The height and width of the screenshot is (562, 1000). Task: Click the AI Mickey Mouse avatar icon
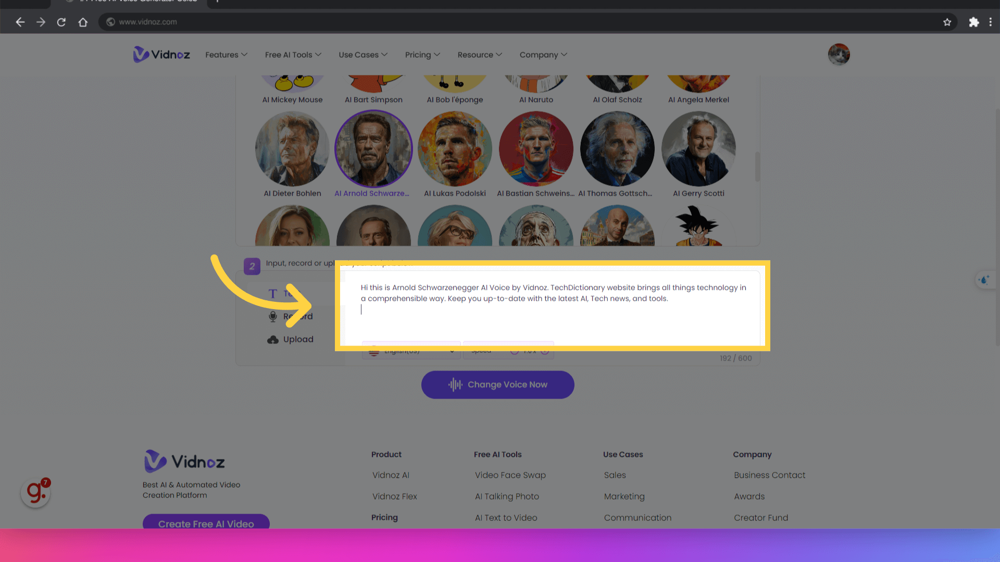point(292,79)
